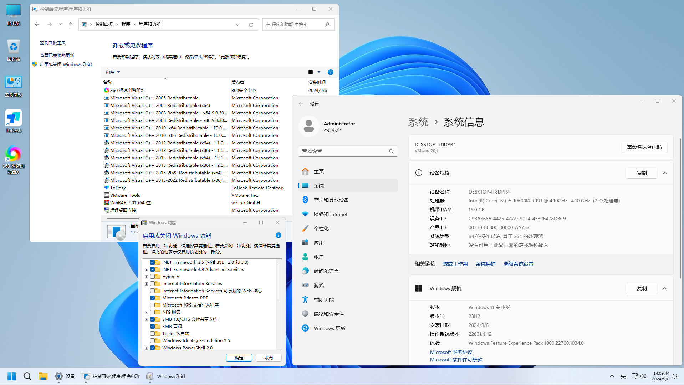Click the help icon in 程序和功能 toolbar

[x=331, y=72]
